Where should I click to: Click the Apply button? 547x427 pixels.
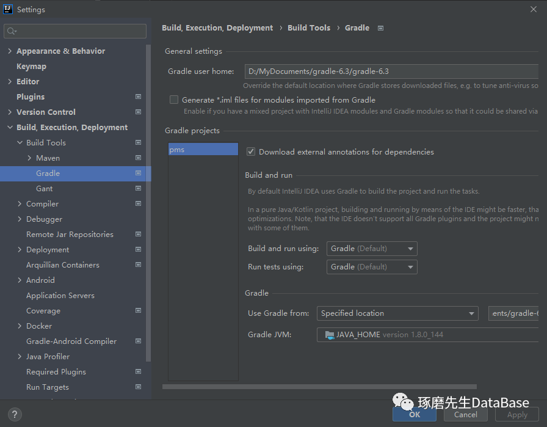517,414
